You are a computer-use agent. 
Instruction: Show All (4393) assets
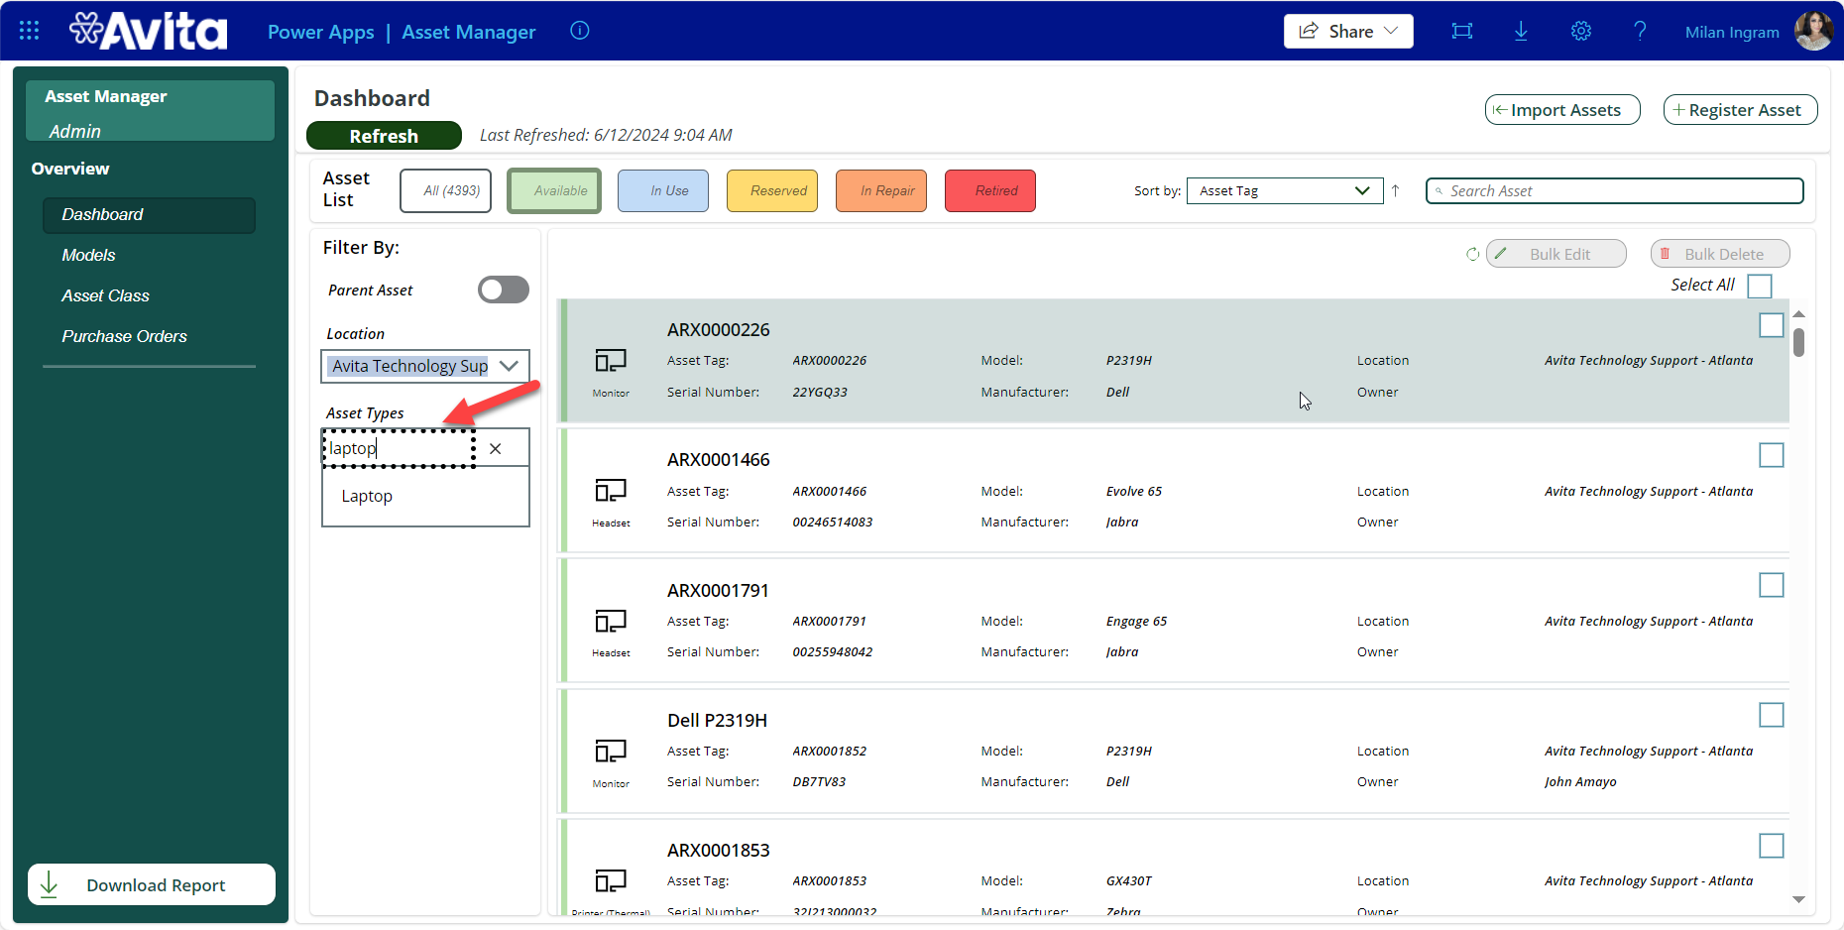pos(445,190)
